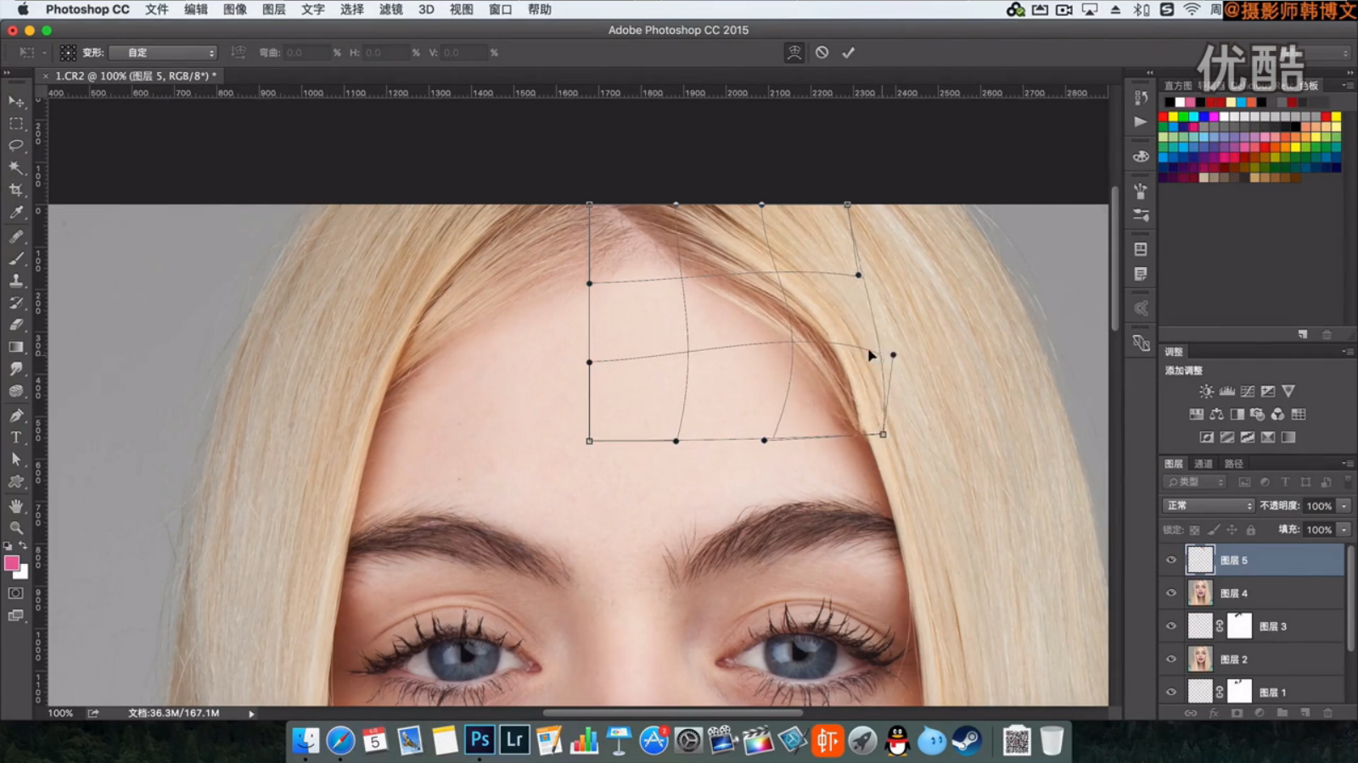Select the Gradient tool
Image resolution: width=1358 pixels, height=763 pixels.
(16, 347)
